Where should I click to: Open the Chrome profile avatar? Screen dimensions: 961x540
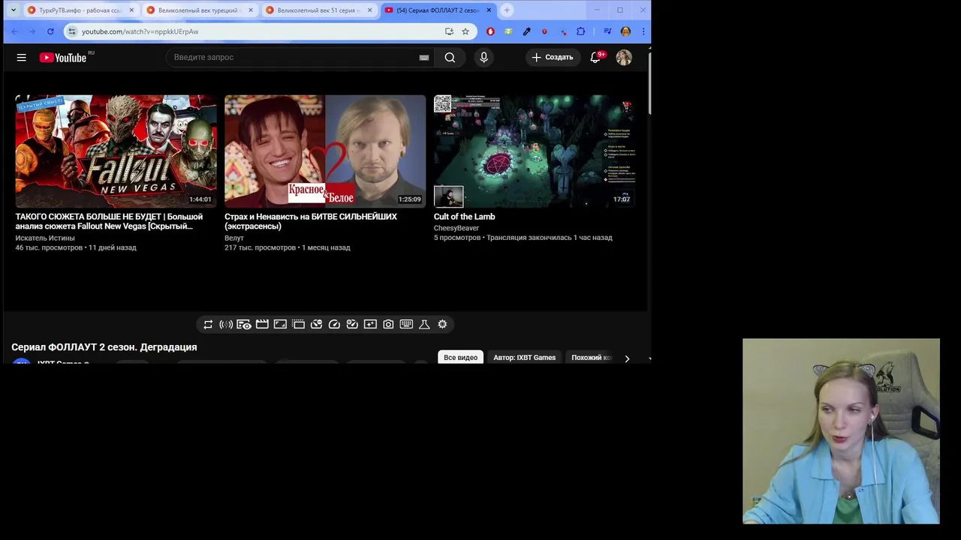(x=625, y=31)
